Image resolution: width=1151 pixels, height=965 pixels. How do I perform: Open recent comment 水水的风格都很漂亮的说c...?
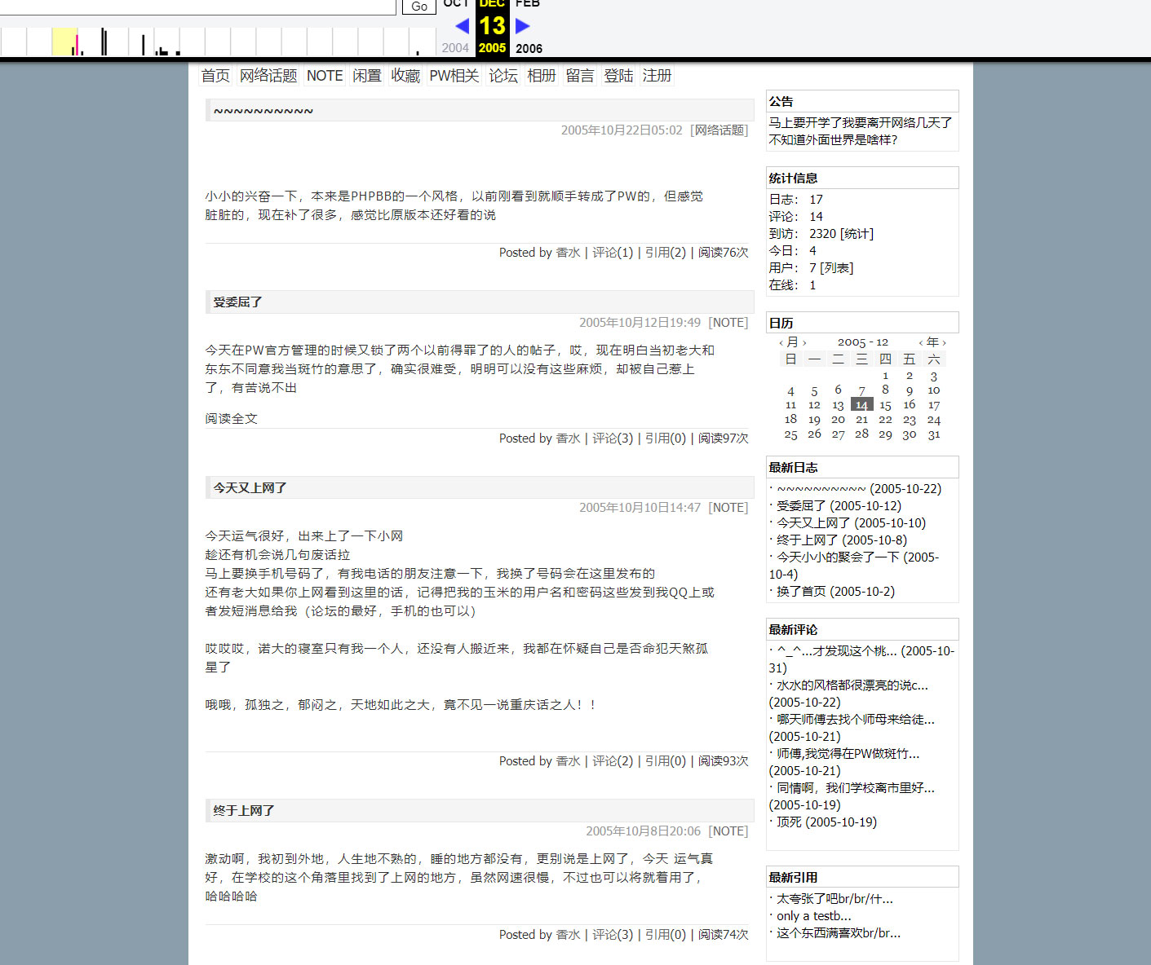(849, 694)
